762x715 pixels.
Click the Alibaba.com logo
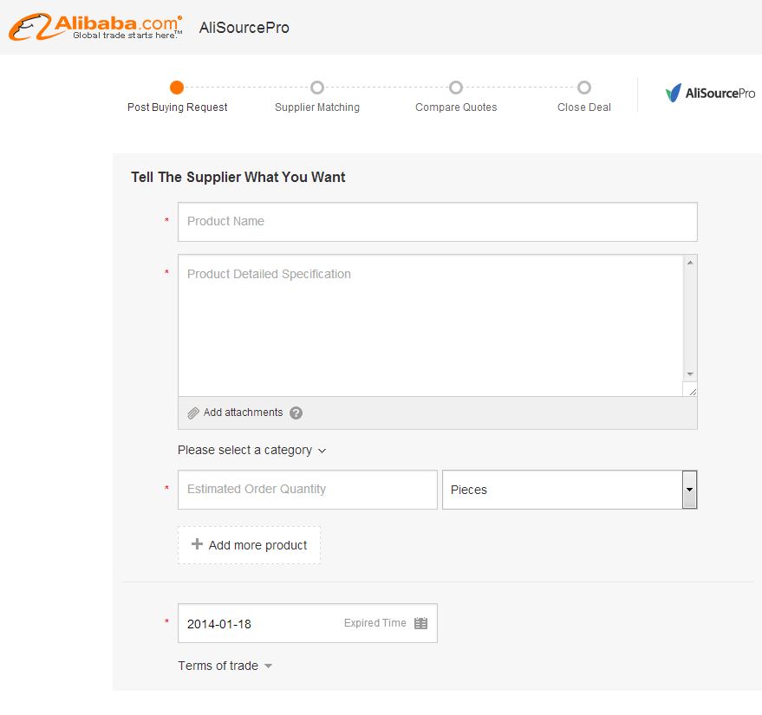click(x=95, y=27)
